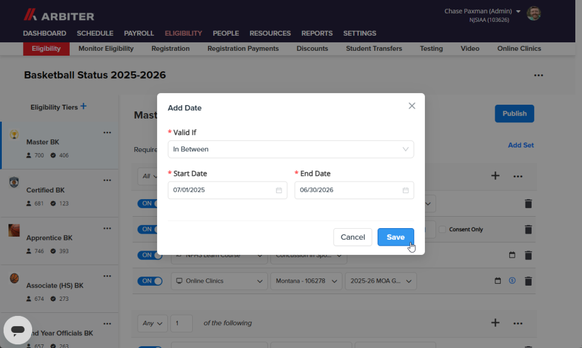Open the Any condition dropdown
The width and height of the screenshot is (582, 348).
pyautogui.click(x=152, y=323)
